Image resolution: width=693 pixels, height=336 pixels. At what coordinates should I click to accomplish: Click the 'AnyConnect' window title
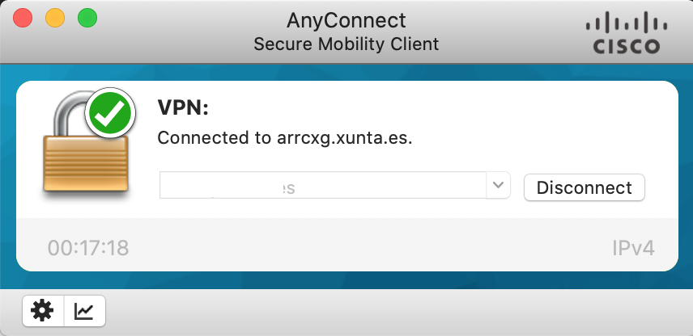346,19
